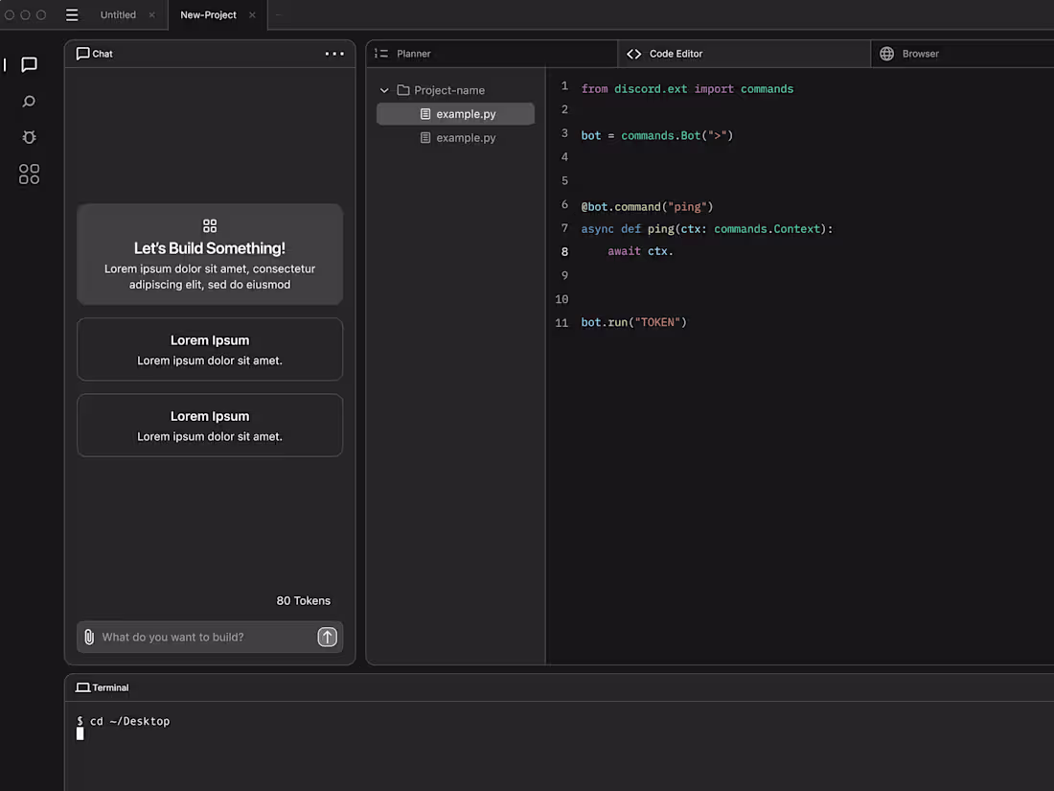Click the 'What do you want to build?' input field
Image resolution: width=1054 pixels, height=791 pixels.
click(192, 637)
